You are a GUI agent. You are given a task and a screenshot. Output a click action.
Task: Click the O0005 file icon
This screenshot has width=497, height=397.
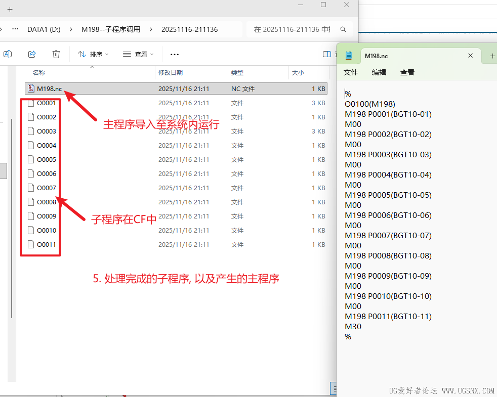coord(31,159)
